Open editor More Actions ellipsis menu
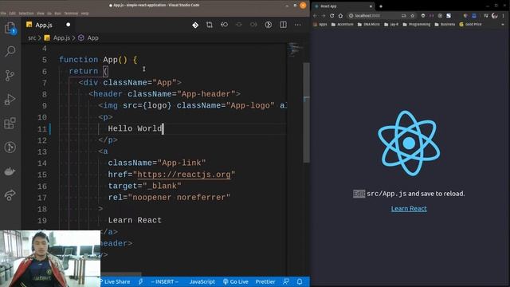 click(297, 25)
